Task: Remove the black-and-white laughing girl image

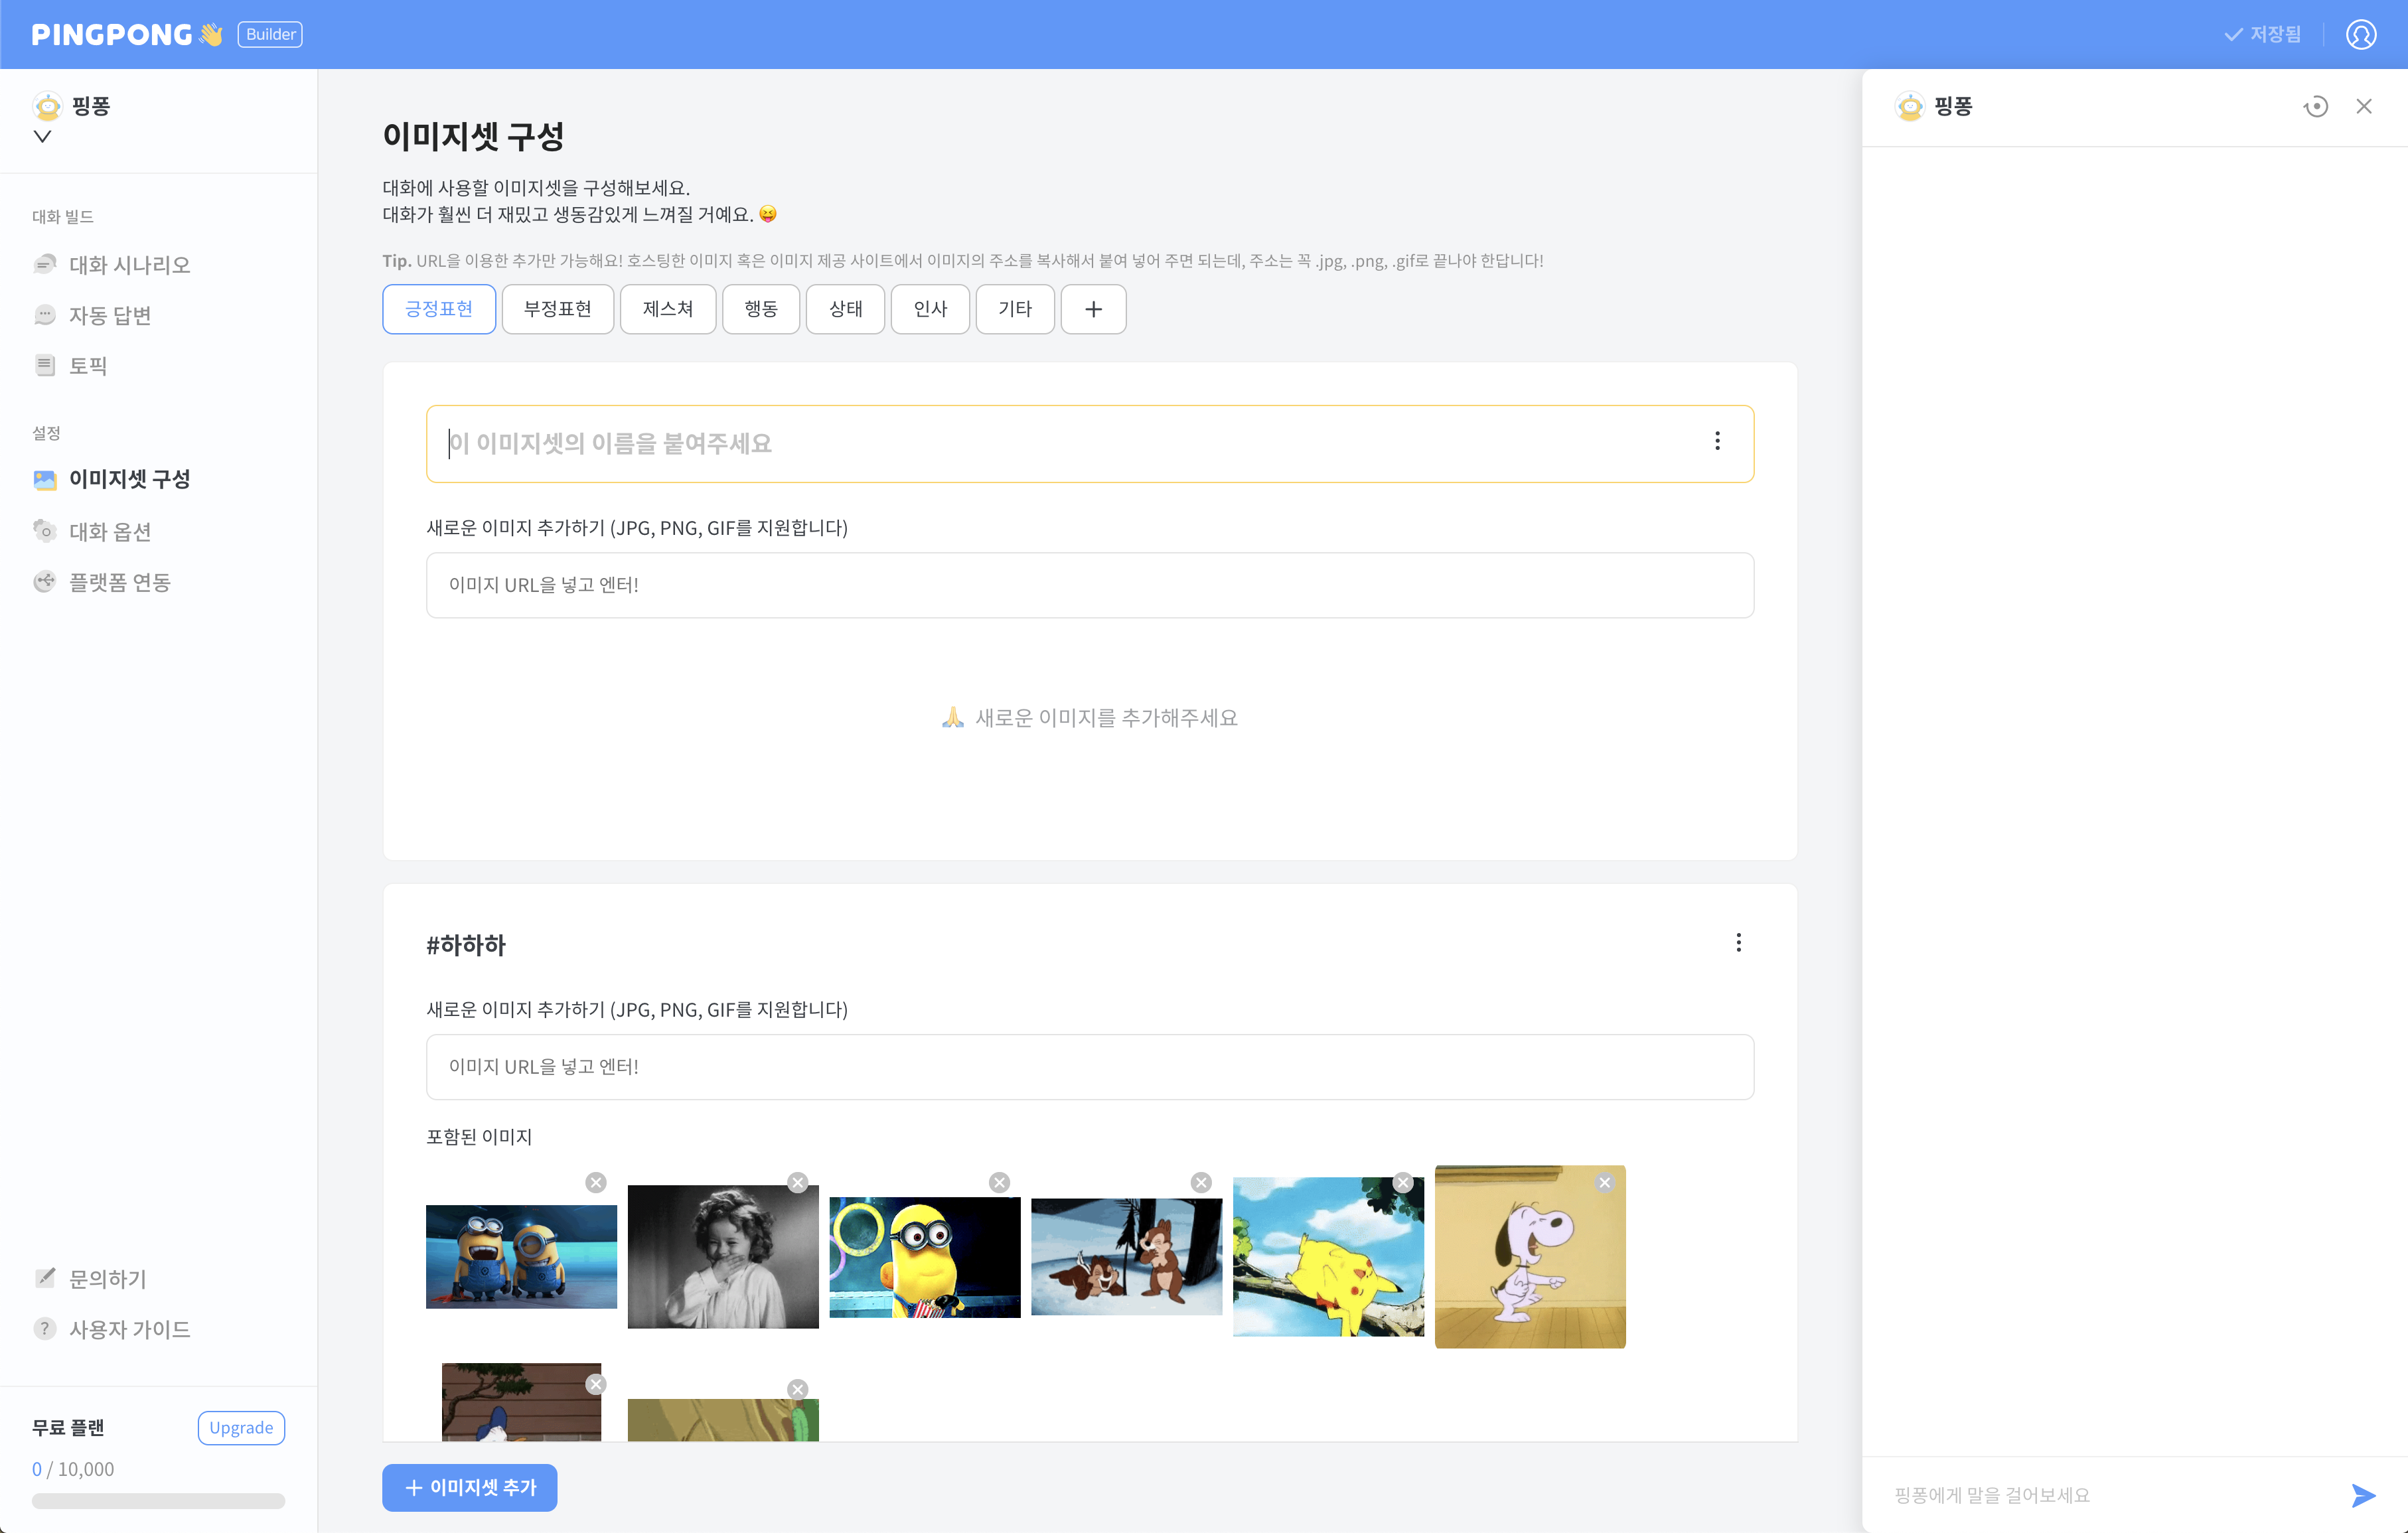Action: 797,1182
